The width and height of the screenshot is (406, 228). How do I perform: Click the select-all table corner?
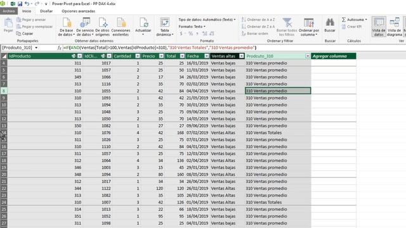coord(4,56)
